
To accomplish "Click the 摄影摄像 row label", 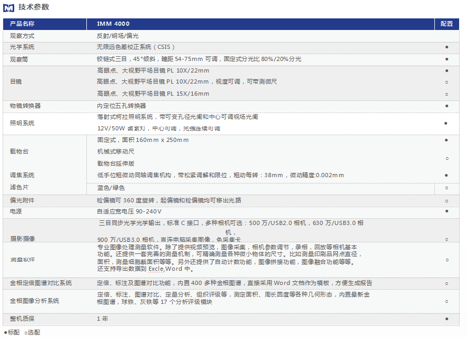I will tap(23, 239).
